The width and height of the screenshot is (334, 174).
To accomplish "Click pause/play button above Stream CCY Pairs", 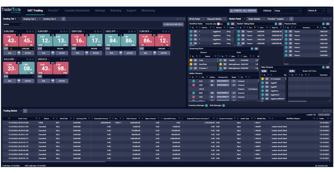I will [292, 71].
